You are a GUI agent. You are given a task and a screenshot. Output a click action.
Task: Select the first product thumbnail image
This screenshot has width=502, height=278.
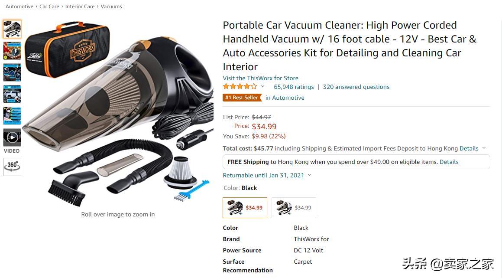click(x=12, y=29)
